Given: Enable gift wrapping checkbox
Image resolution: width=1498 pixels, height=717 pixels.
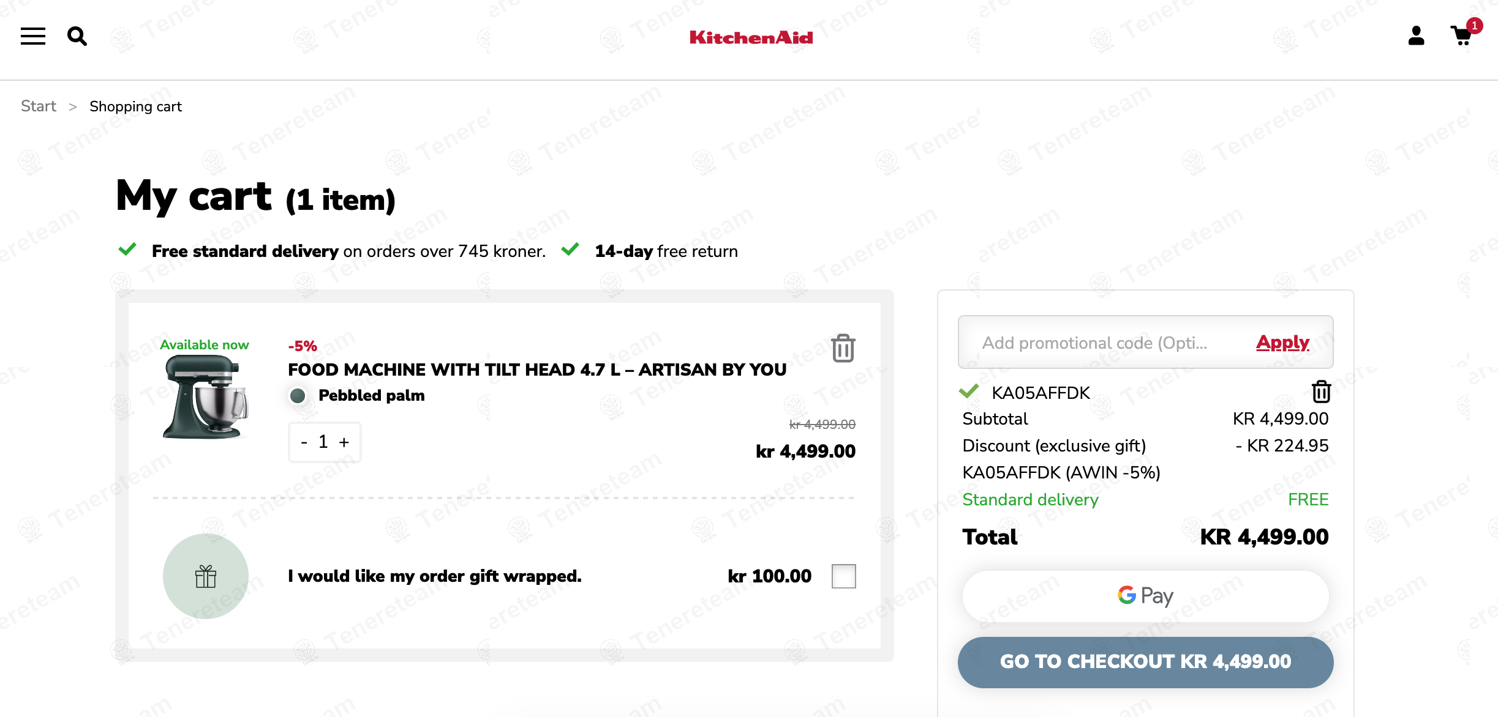Looking at the screenshot, I should pos(843,576).
